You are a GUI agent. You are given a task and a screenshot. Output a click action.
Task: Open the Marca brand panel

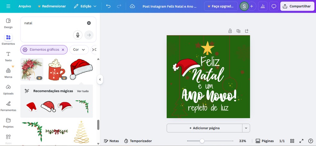click(8, 73)
